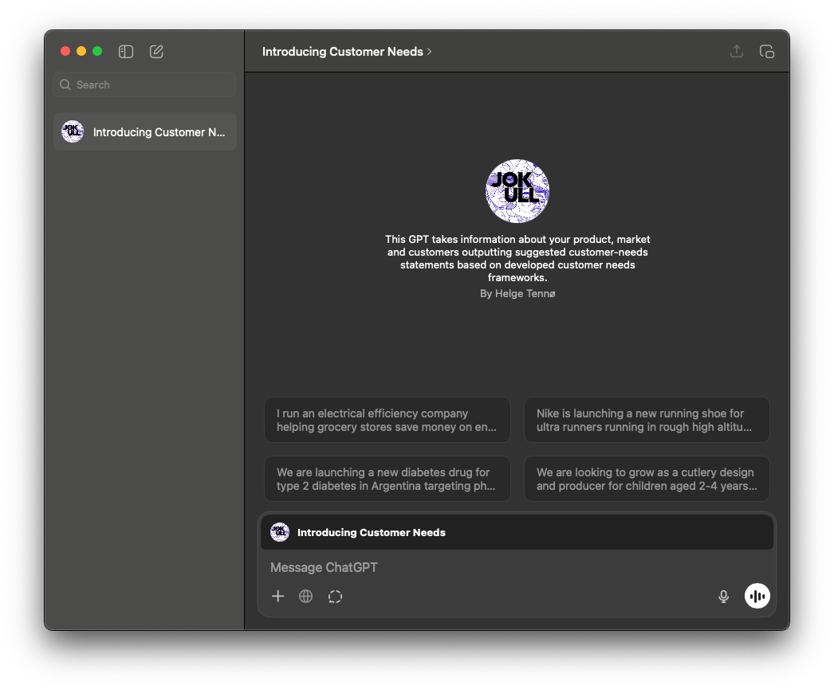Image resolution: width=834 pixels, height=689 pixels.
Task: Click the plus attach icon
Action: [277, 596]
